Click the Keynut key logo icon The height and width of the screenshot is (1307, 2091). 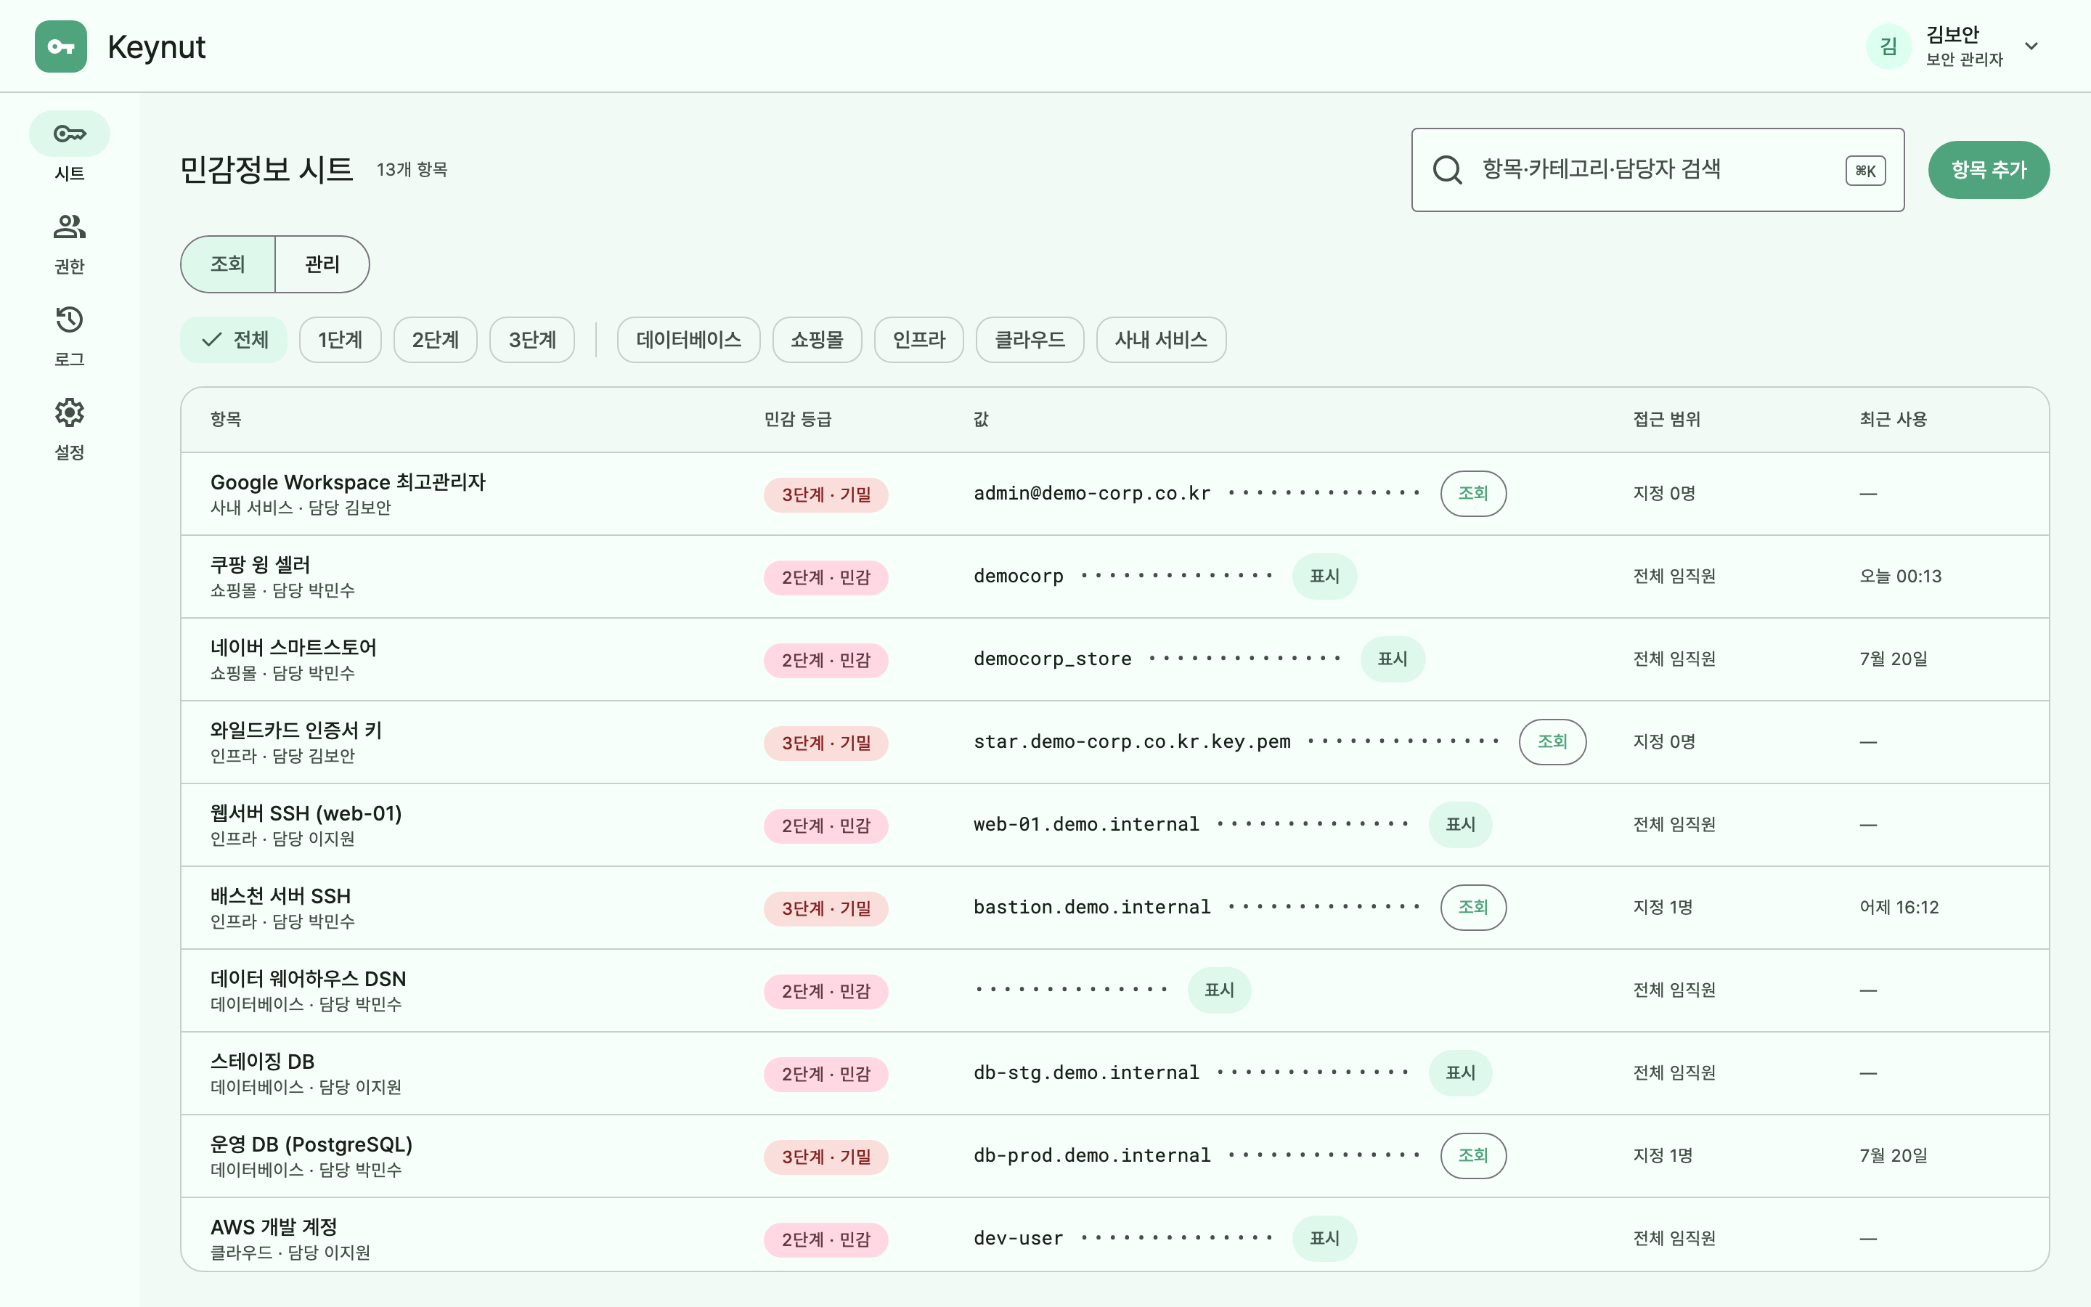(x=60, y=46)
